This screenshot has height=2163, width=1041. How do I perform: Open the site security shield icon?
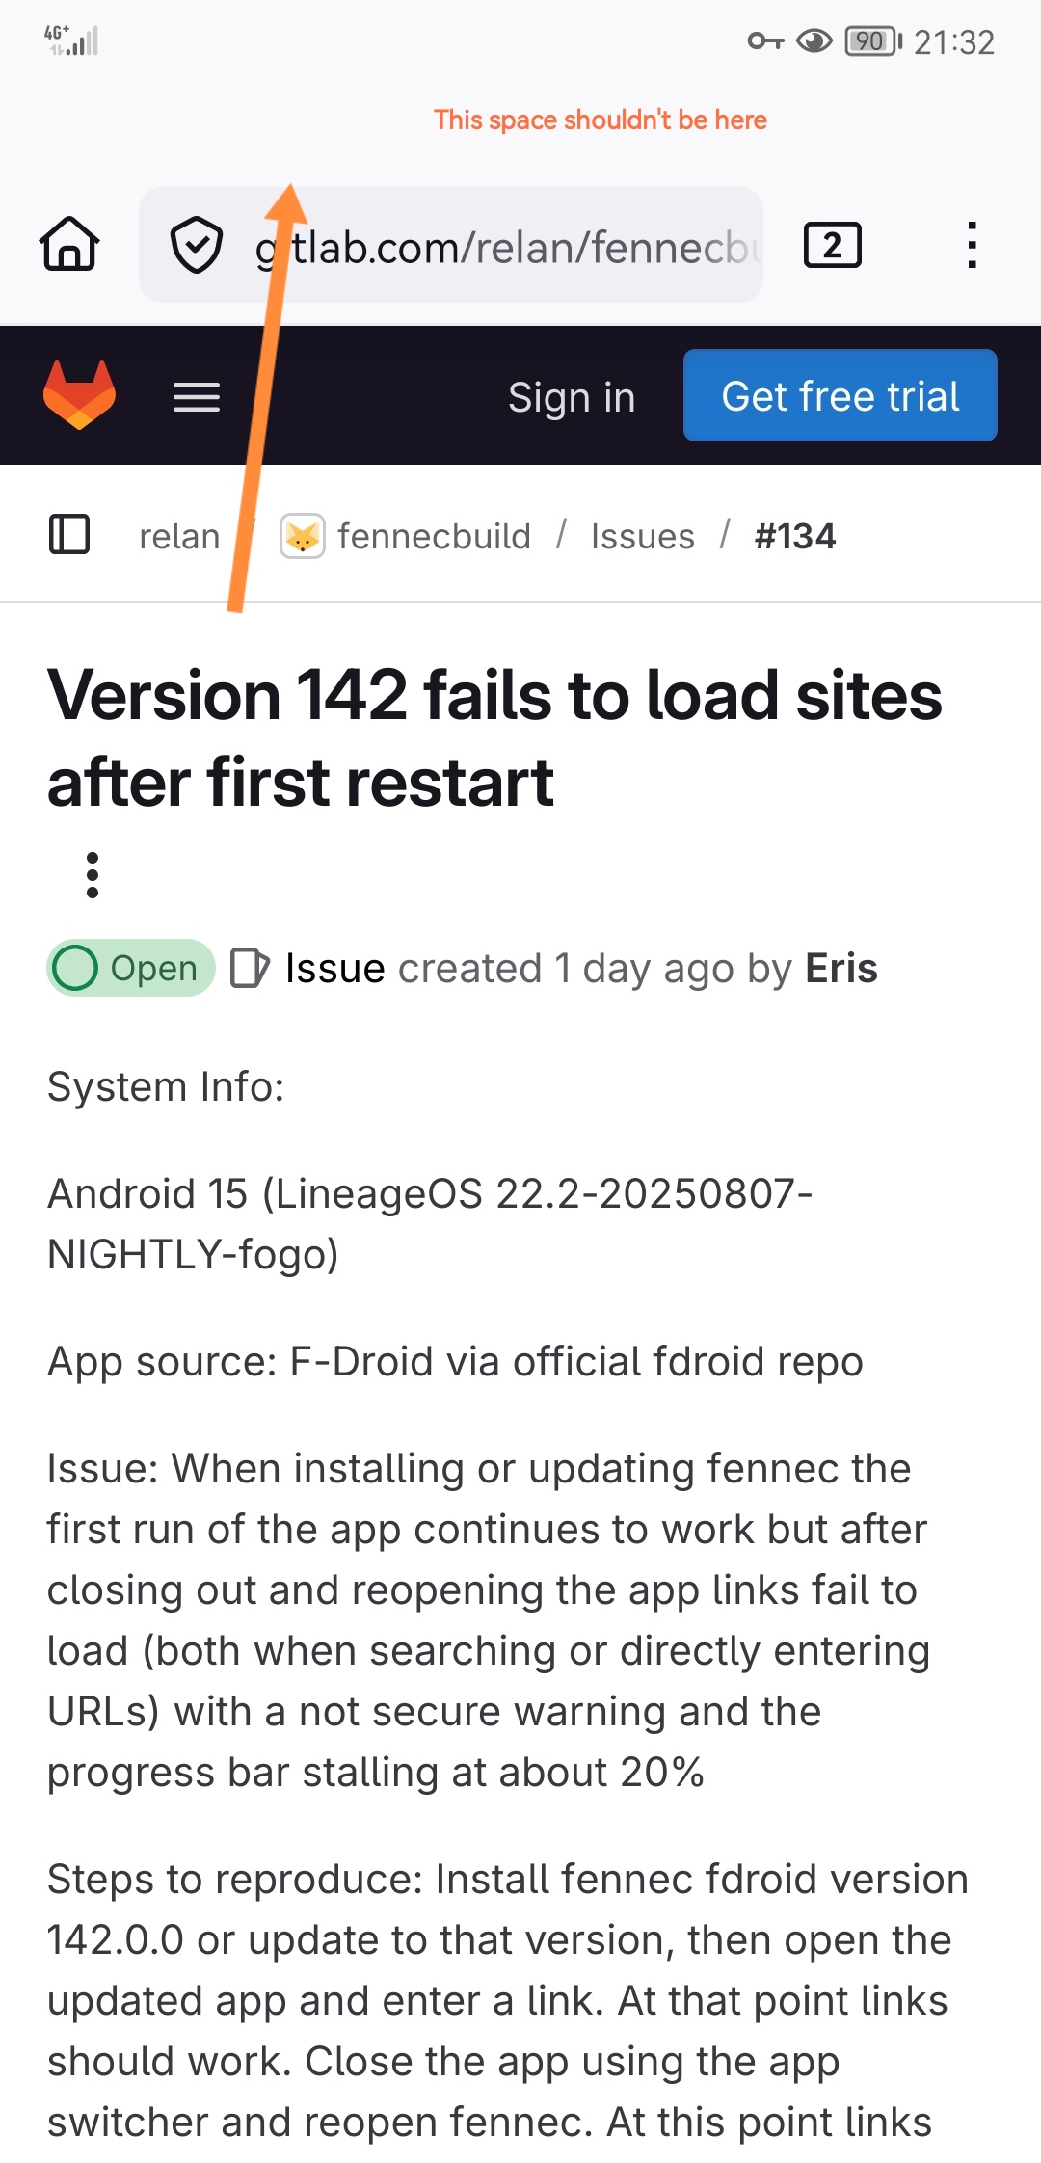pos(197,245)
